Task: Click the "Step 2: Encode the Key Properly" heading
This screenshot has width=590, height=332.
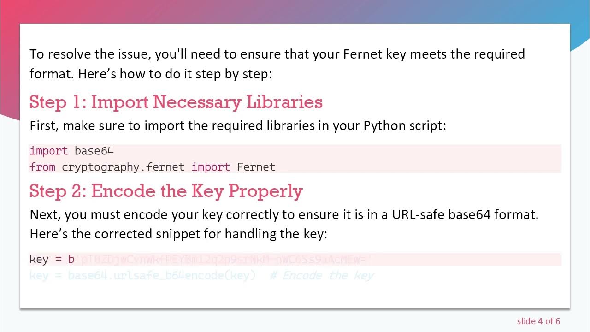Action: 166,191
